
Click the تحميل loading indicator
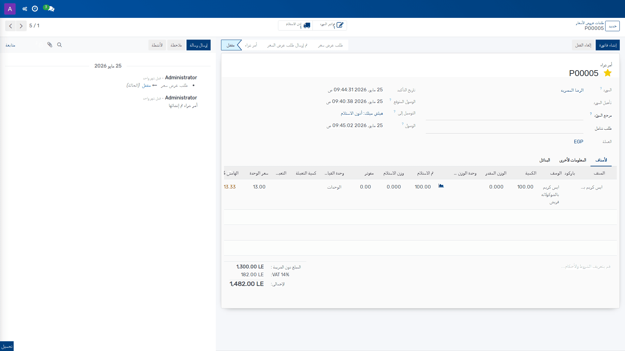click(7, 346)
